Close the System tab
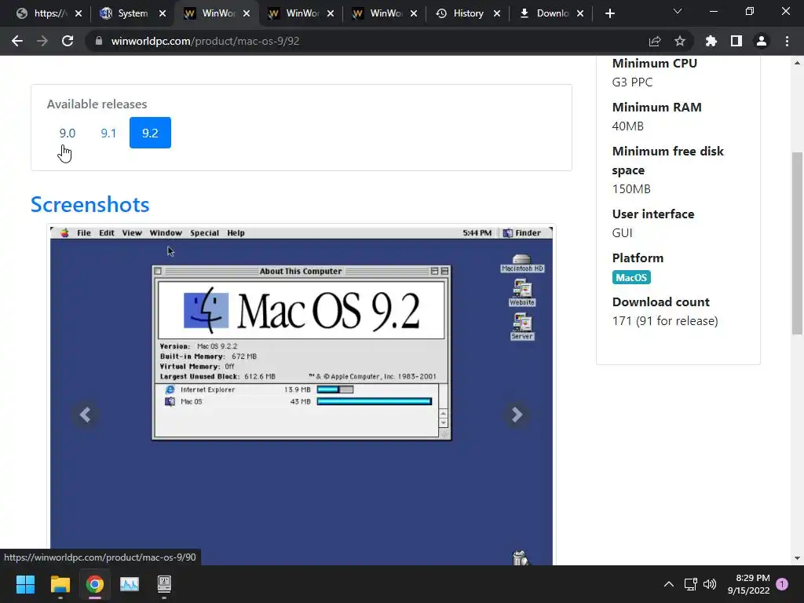Viewport: 804px width, 603px height. (163, 13)
